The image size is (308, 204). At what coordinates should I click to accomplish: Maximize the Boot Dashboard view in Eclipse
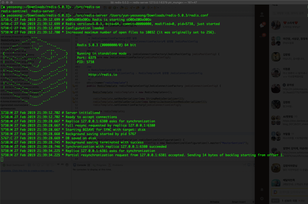(x=67, y=164)
